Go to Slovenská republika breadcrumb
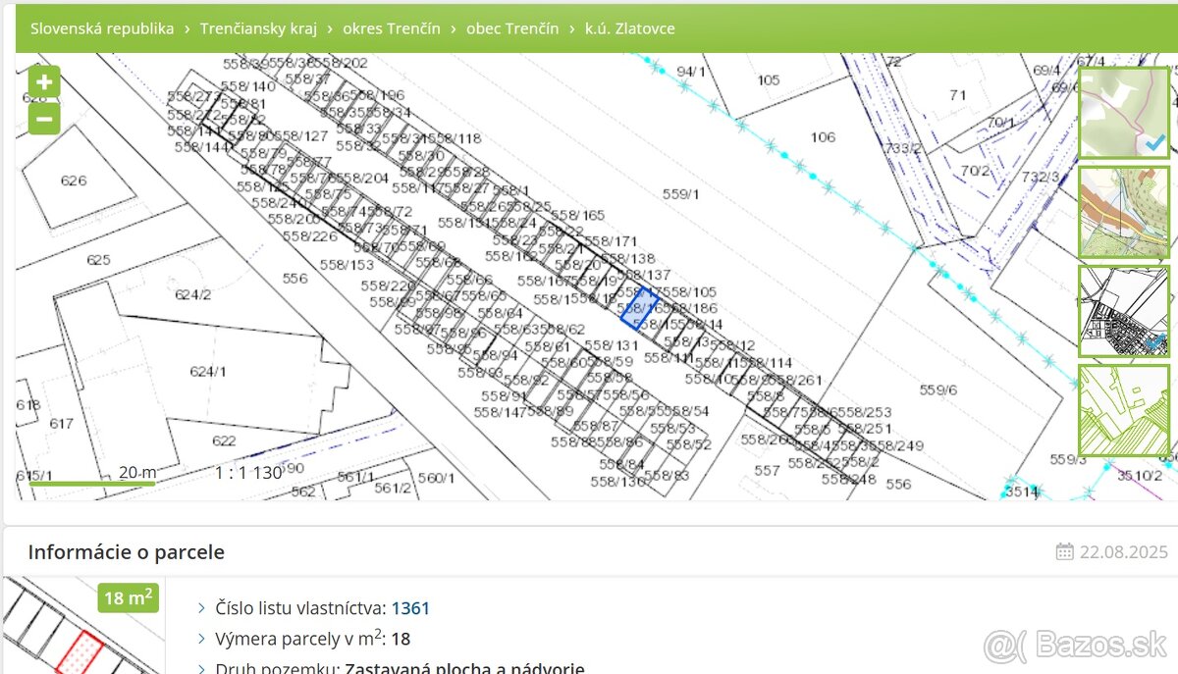This screenshot has height=674, width=1178. [x=102, y=28]
